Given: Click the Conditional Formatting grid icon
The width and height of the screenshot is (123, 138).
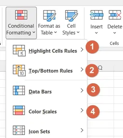Looking at the screenshot, I should [21, 15].
